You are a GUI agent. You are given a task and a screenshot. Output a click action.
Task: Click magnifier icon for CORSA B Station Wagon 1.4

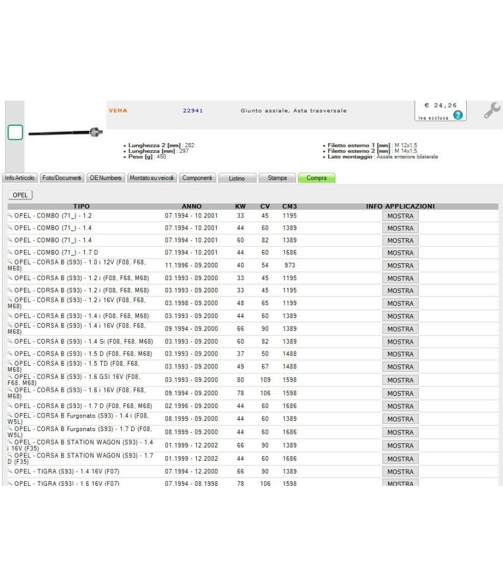10,442
